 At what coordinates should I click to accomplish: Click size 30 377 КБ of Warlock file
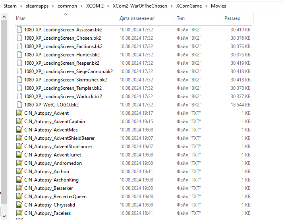(241, 97)
